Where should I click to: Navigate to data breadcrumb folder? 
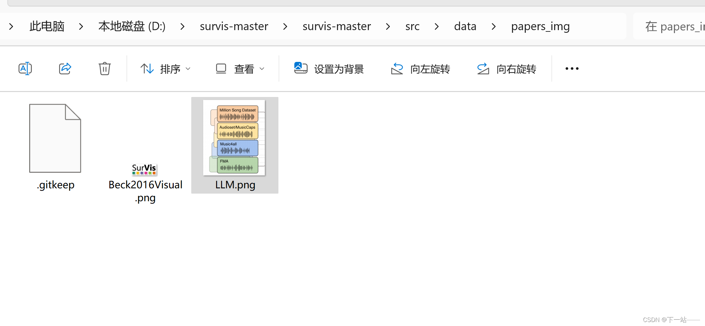coord(465,26)
